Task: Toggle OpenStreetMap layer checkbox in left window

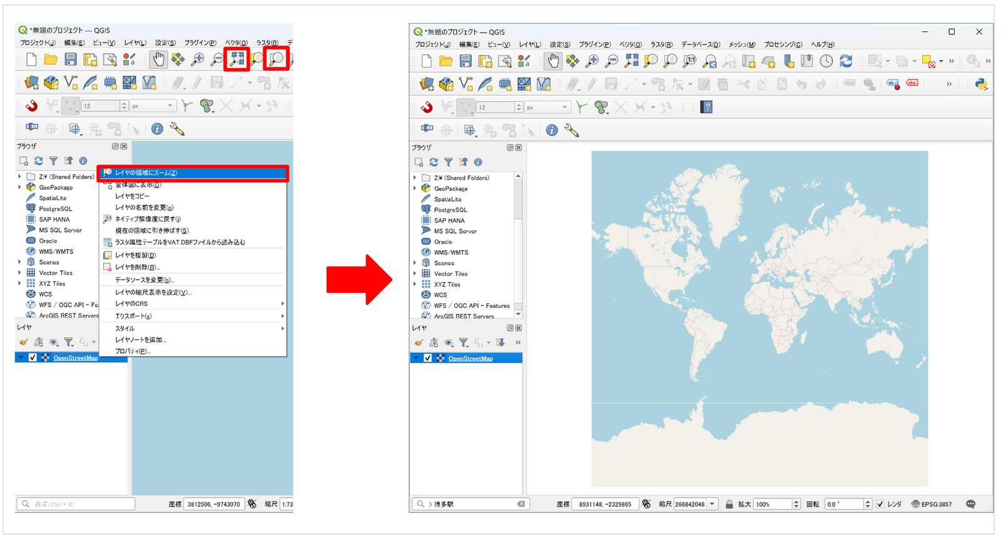Action: (33, 358)
